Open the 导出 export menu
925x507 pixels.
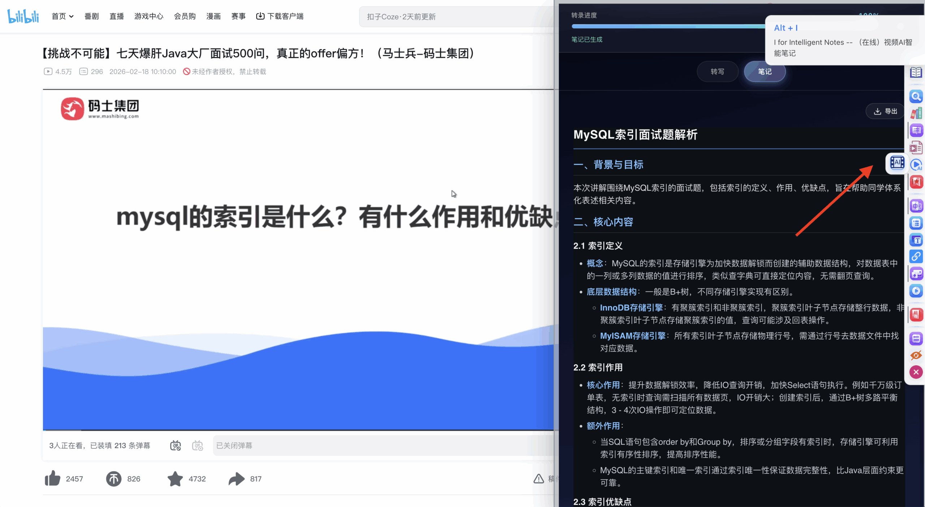click(x=885, y=111)
